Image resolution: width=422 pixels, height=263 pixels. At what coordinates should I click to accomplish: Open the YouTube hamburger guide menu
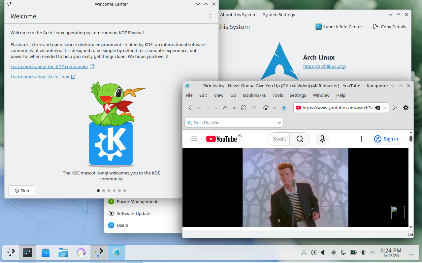point(194,139)
